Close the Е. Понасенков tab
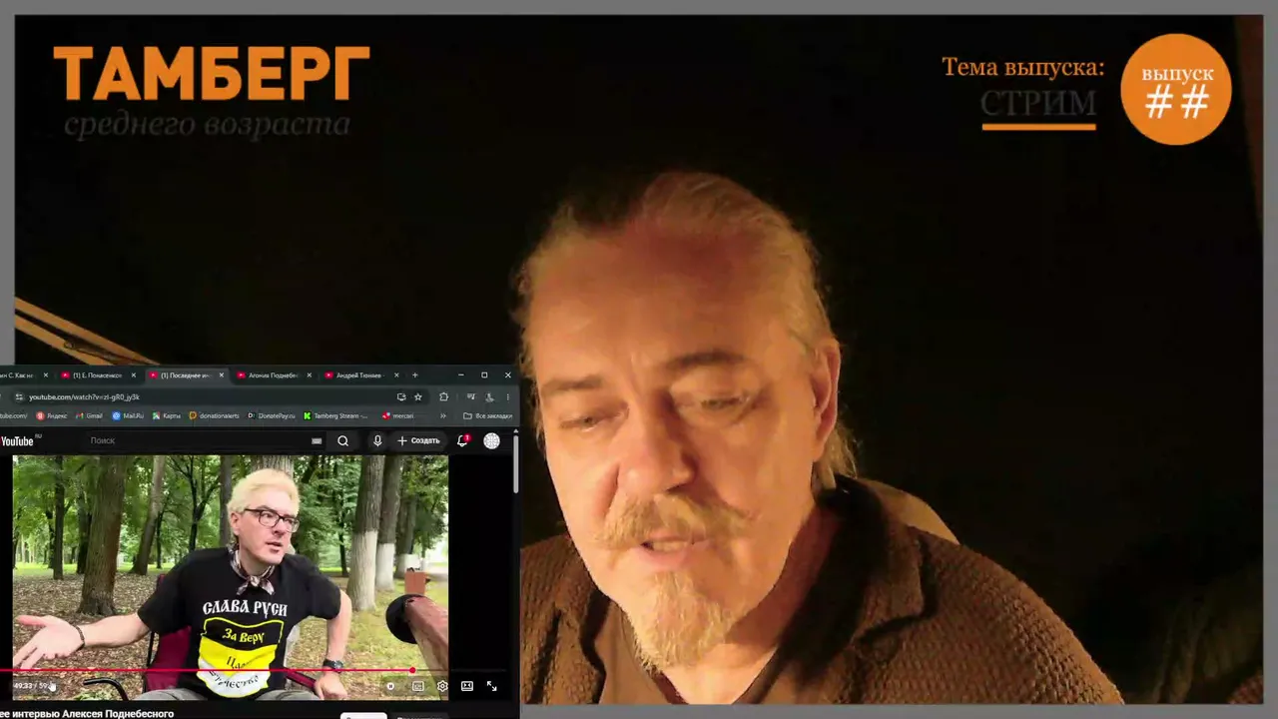Screen dimensions: 1278x719 tap(133, 375)
